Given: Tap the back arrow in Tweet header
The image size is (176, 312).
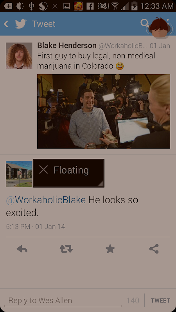Looking at the screenshot, I should click(x=6, y=24).
